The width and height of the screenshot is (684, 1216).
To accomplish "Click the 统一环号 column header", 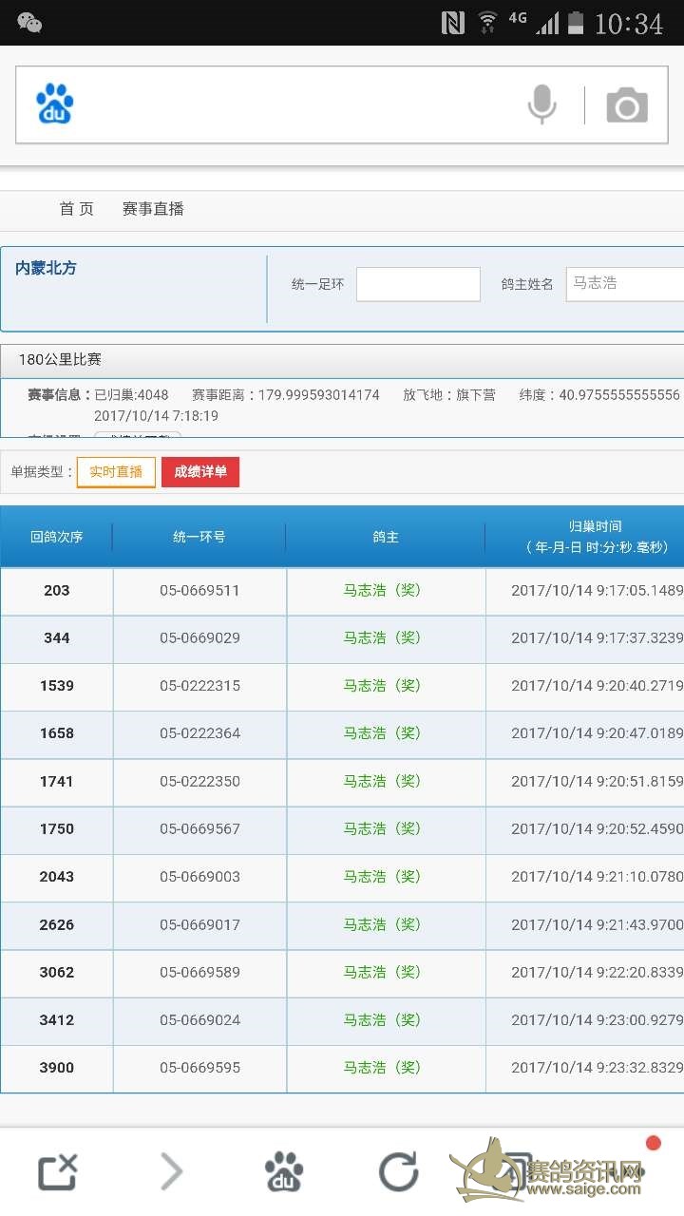I will pyautogui.click(x=199, y=538).
